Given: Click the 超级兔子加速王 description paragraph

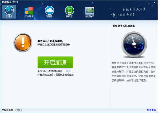Looking at the screenshot, I should coord(134,72).
